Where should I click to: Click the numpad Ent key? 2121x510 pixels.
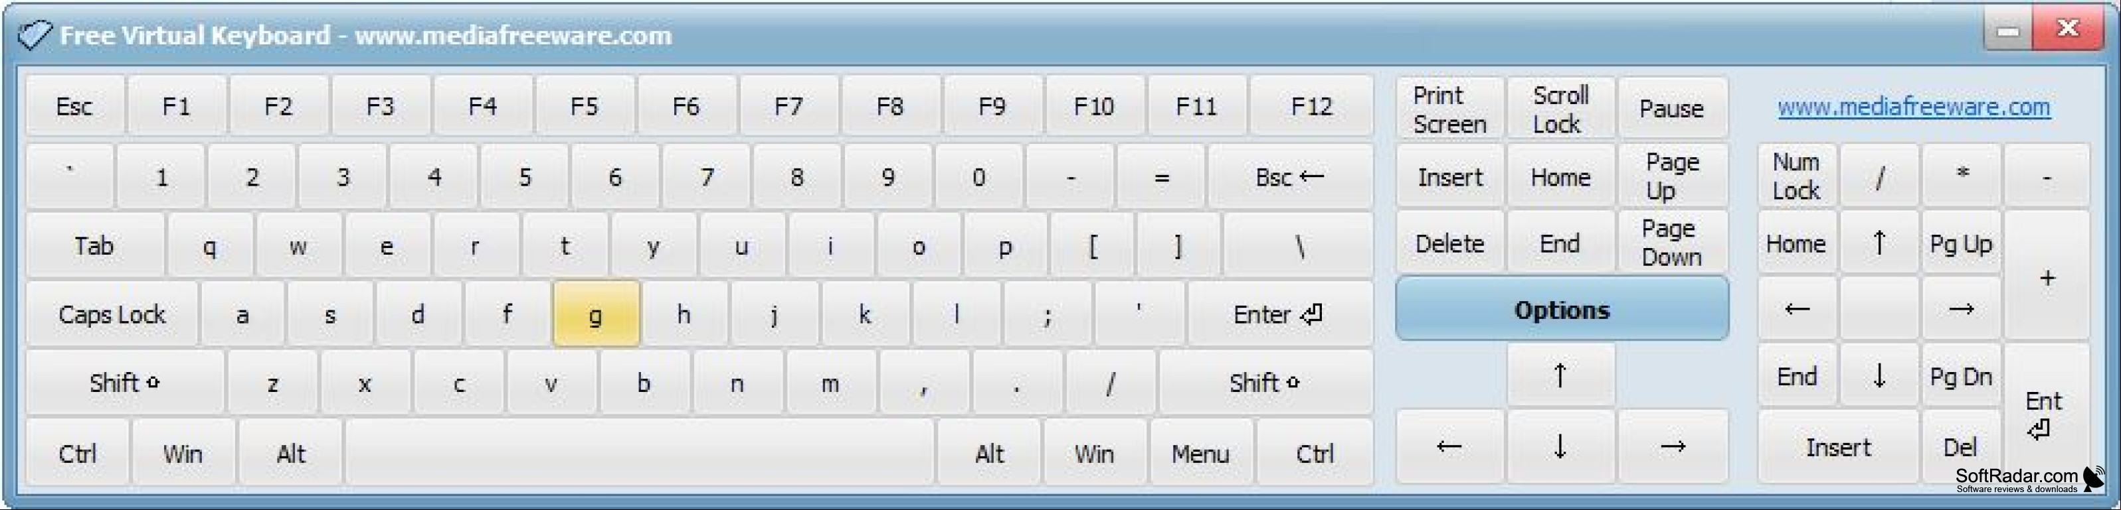2046,414
